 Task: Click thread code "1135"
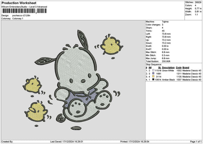click(179, 77)
